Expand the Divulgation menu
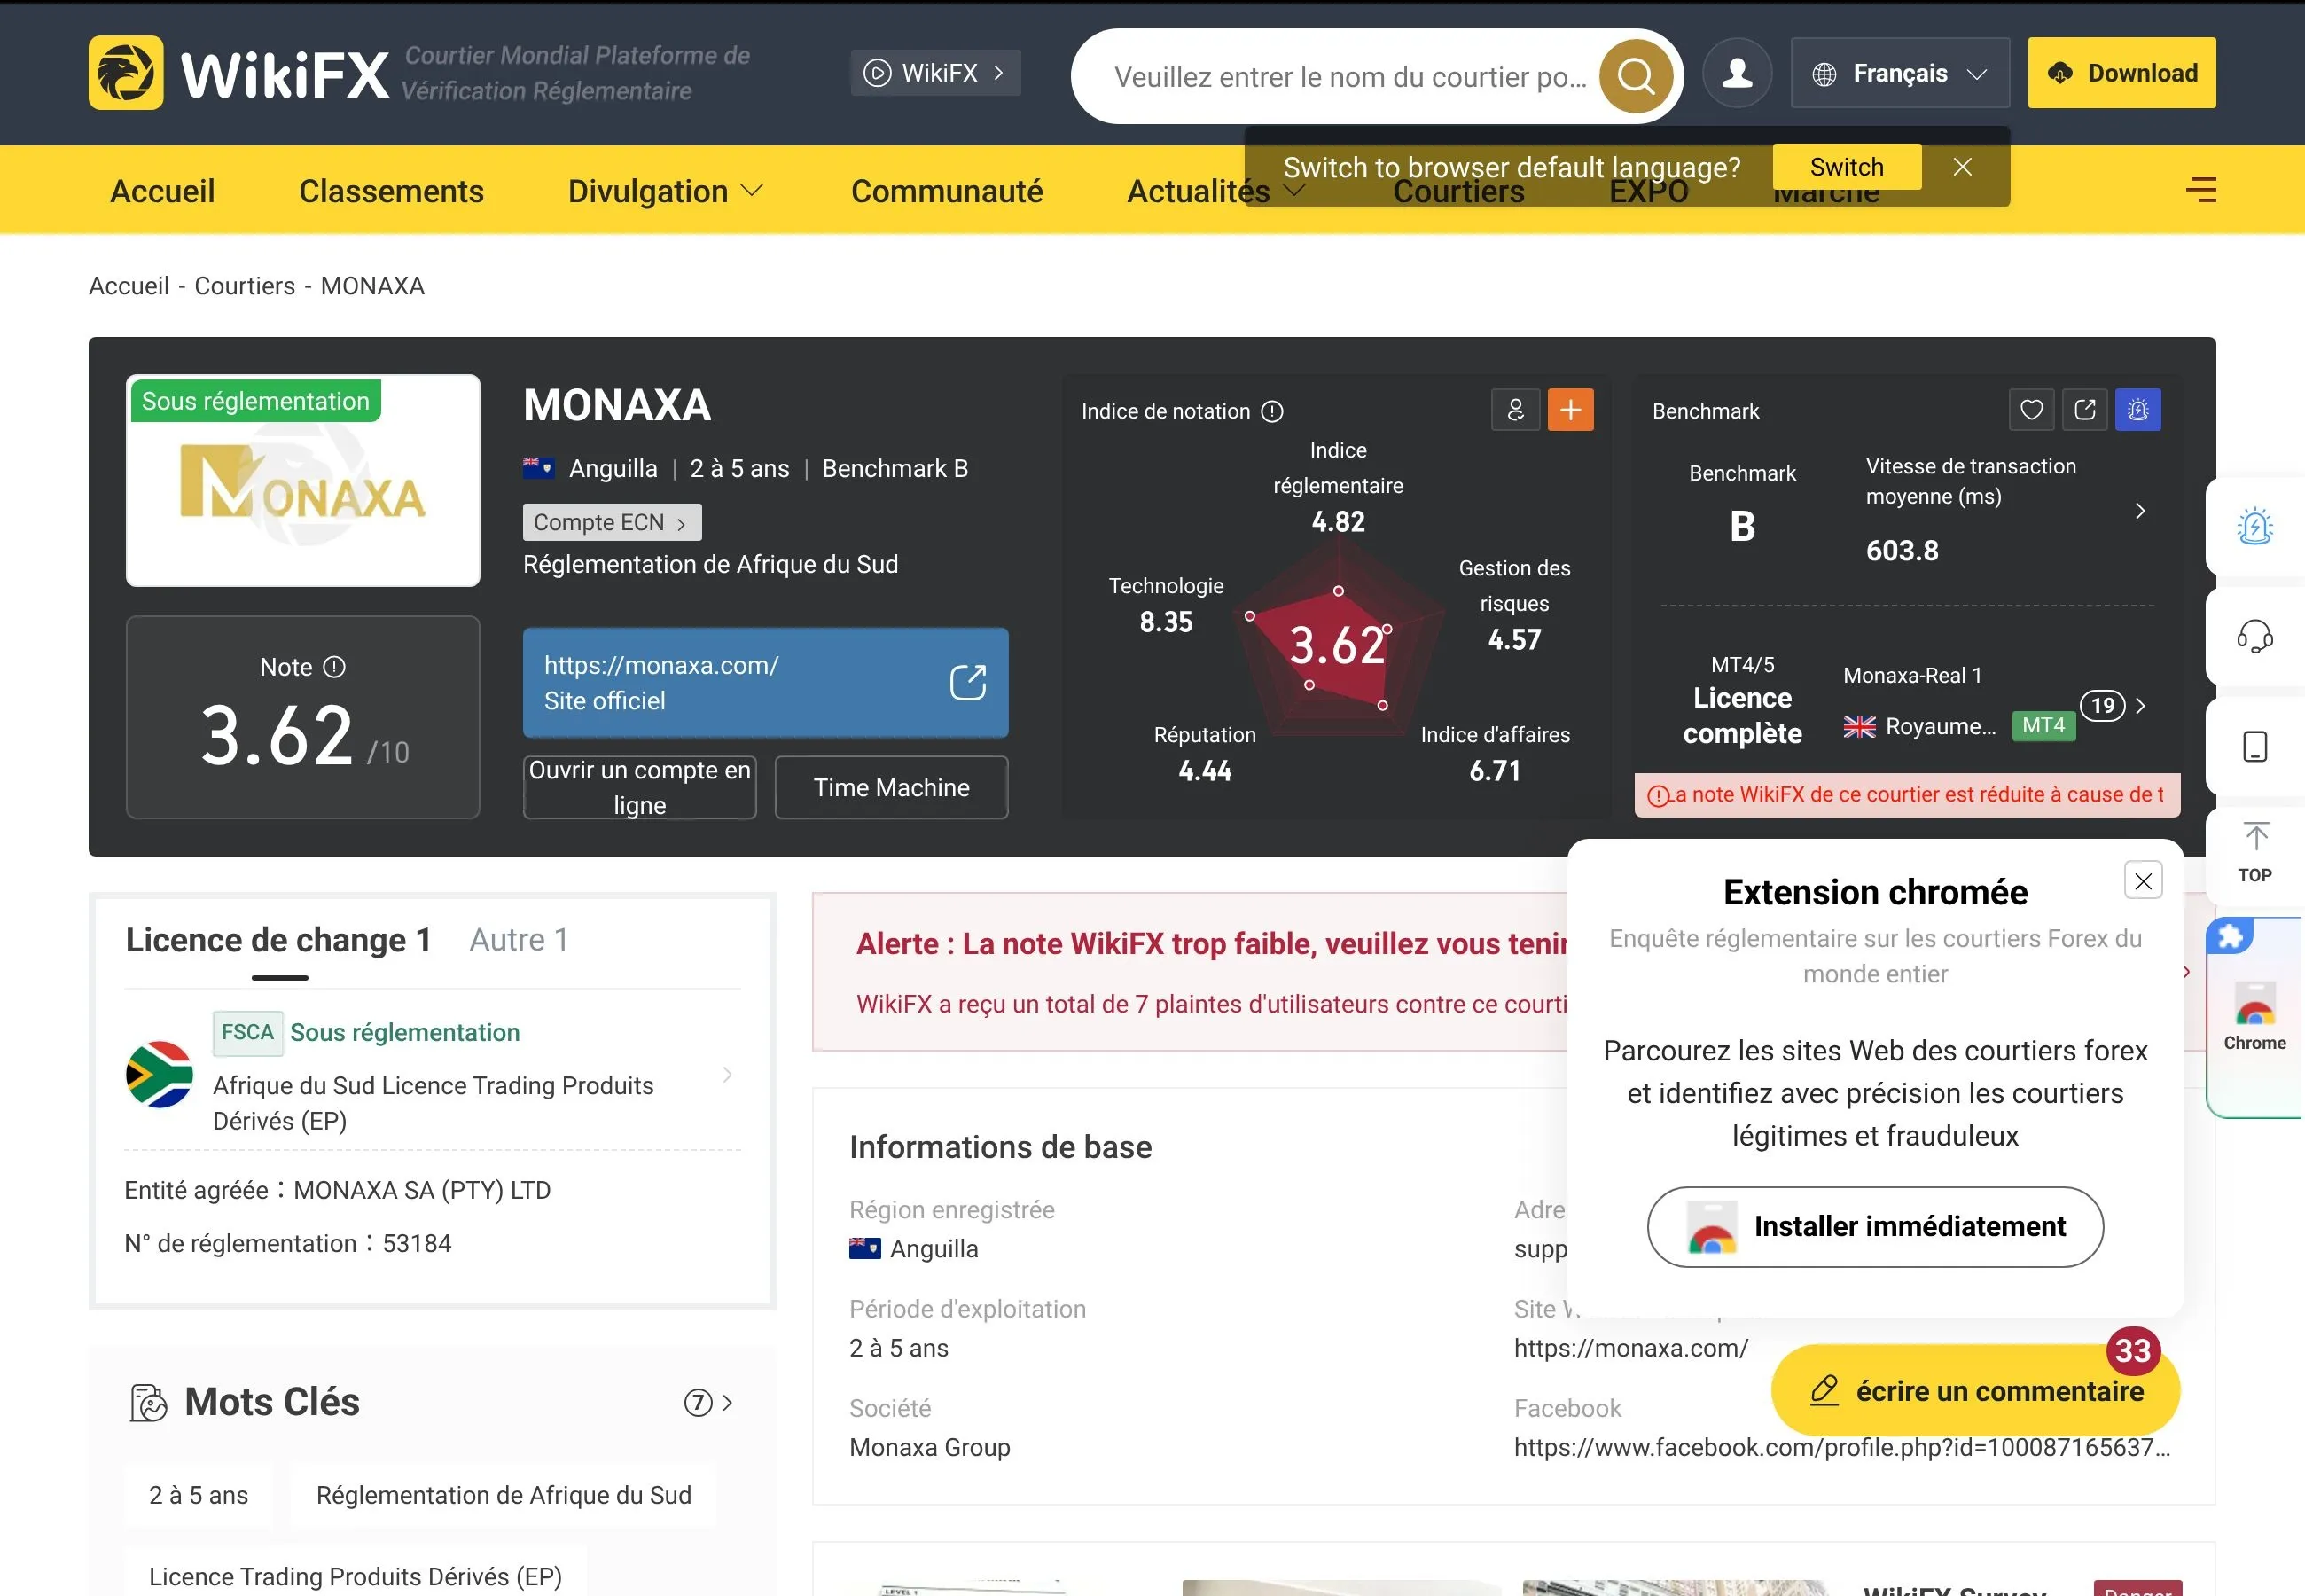The image size is (2305, 1596). click(x=665, y=191)
